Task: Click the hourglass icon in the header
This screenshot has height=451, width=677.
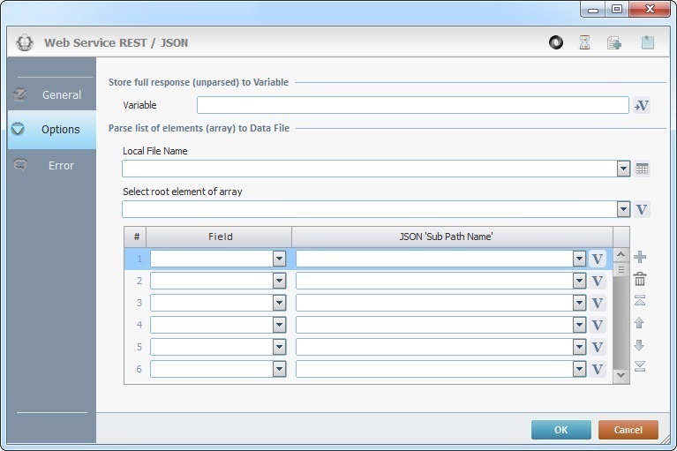Action: (584, 42)
